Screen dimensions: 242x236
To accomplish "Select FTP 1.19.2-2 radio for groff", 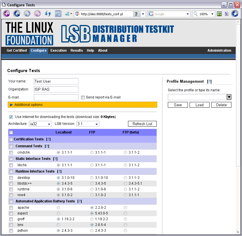I will [92, 219].
